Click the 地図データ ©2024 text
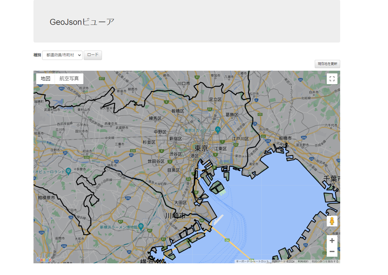Viewport: 388px width, 275px height. pyautogui.click(x=283, y=262)
